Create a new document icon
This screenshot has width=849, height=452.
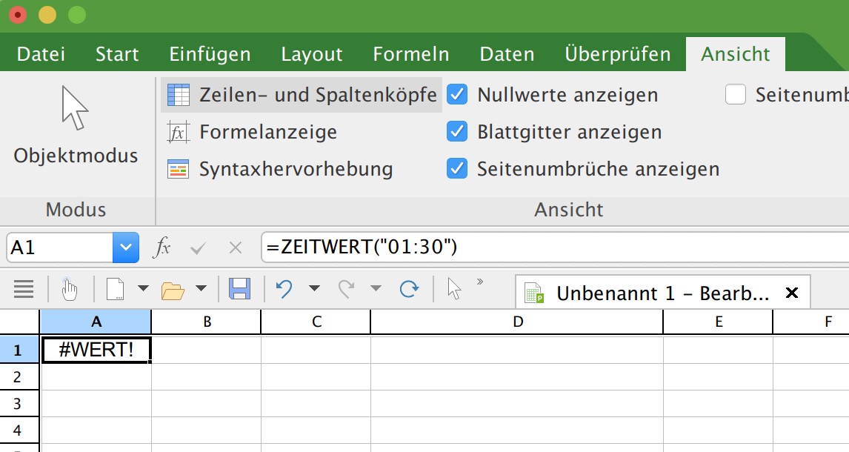coord(115,289)
